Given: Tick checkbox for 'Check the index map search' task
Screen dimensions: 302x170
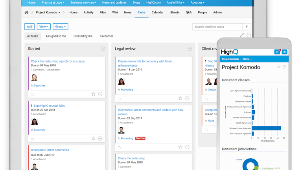Looking at the screenshot, I should (x=32, y=95).
